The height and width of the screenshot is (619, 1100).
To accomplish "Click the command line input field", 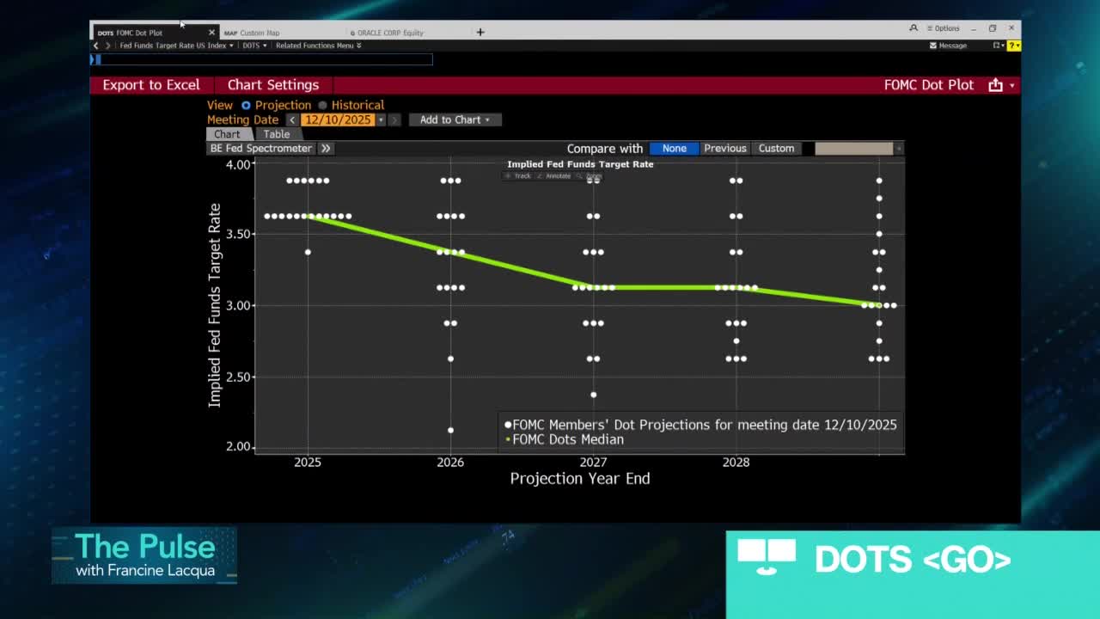I will (262, 59).
